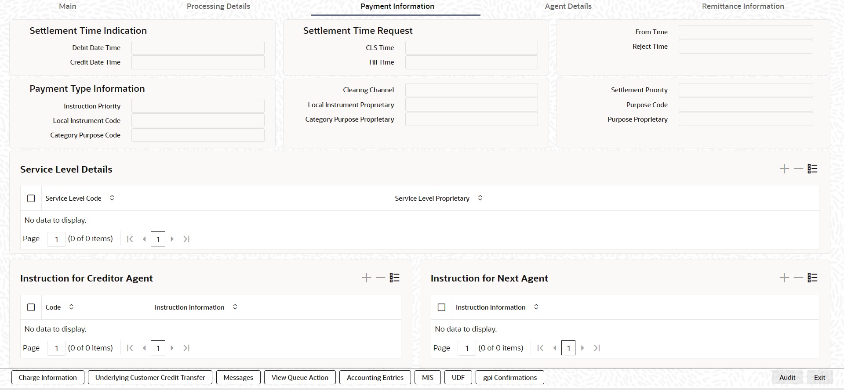Click the Debit Date Time field
The height and width of the screenshot is (390, 844).
(x=198, y=48)
